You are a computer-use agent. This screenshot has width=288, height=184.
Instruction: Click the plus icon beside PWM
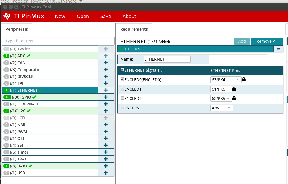pos(106,131)
